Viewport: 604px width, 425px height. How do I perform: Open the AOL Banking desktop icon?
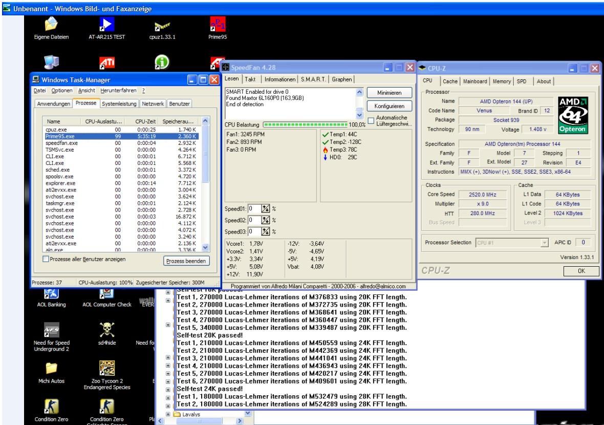(x=51, y=298)
